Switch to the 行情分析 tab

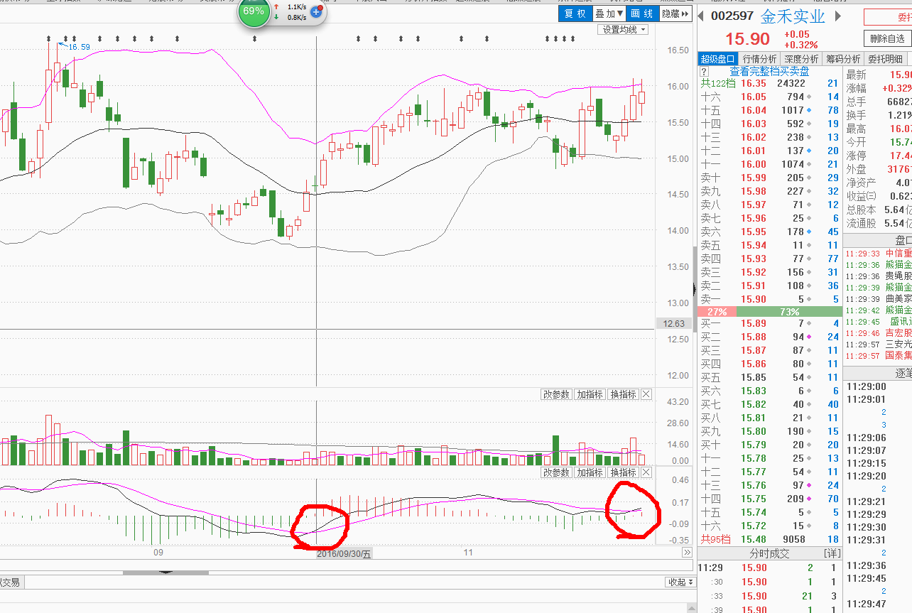click(x=759, y=59)
